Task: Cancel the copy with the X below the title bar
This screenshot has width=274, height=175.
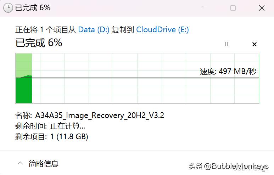Action: click(x=254, y=44)
